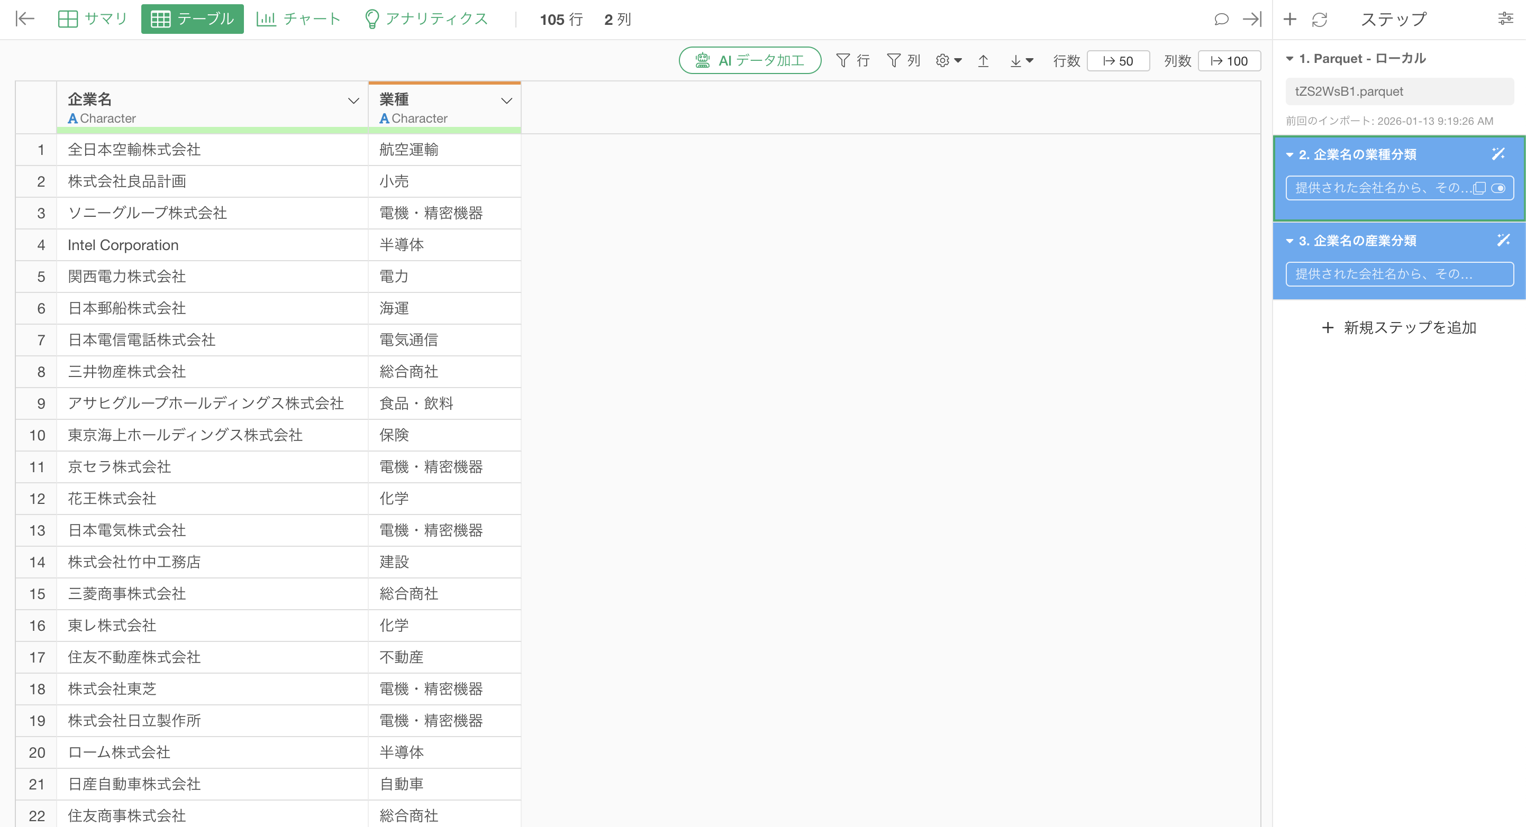Image resolution: width=1526 pixels, height=827 pixels.
Task: Open the 企業名 column header dropdown
Action: click(353, 100)
